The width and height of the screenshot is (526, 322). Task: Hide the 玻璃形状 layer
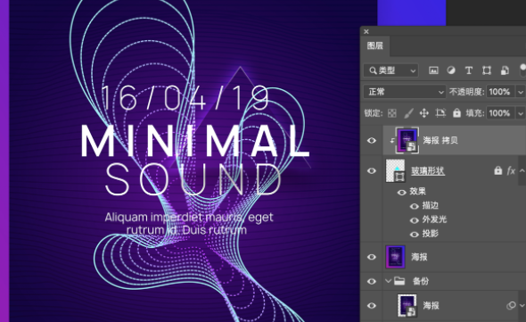372,171
